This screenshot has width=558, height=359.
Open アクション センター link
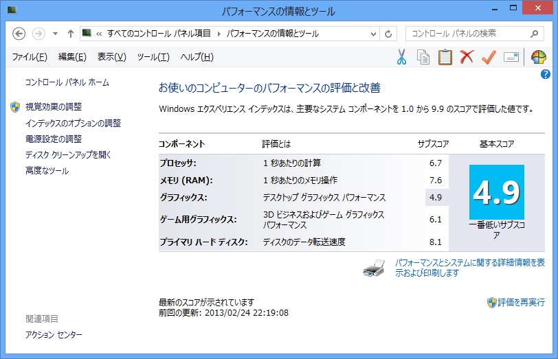pyautogui.click(x=54, y=334)
